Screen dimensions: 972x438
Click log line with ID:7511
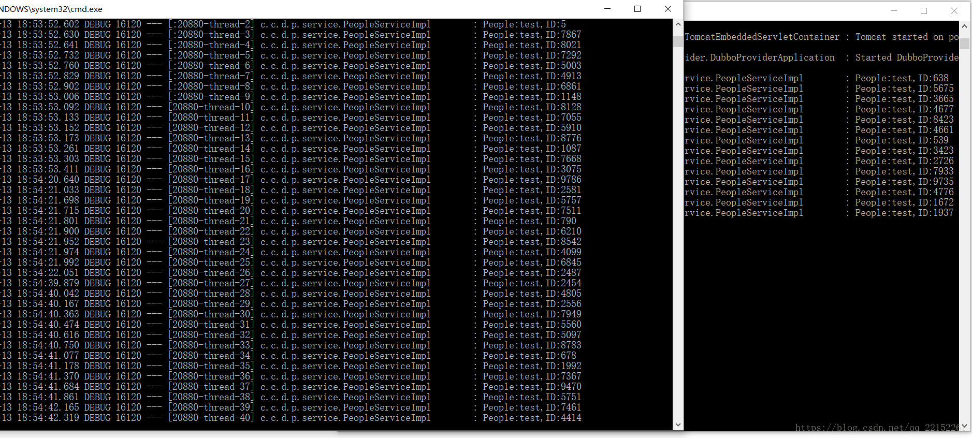[291, 211]
